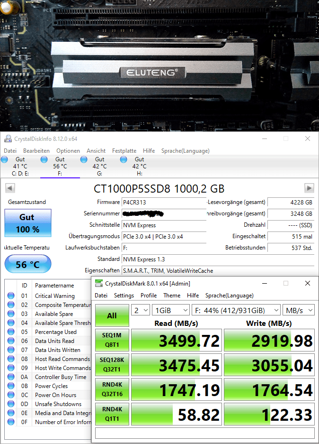
Task: Open Theme menu in CrystalDiskMark
Action: tap(172, 296)
